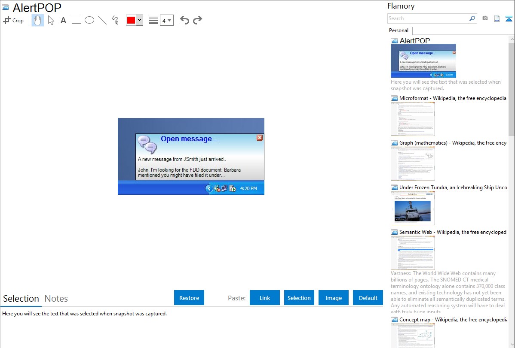Screen dimensions: 515x348
Task: Click the tray expand arrow in snapshot taskbar
Action: tap(208, 188)
